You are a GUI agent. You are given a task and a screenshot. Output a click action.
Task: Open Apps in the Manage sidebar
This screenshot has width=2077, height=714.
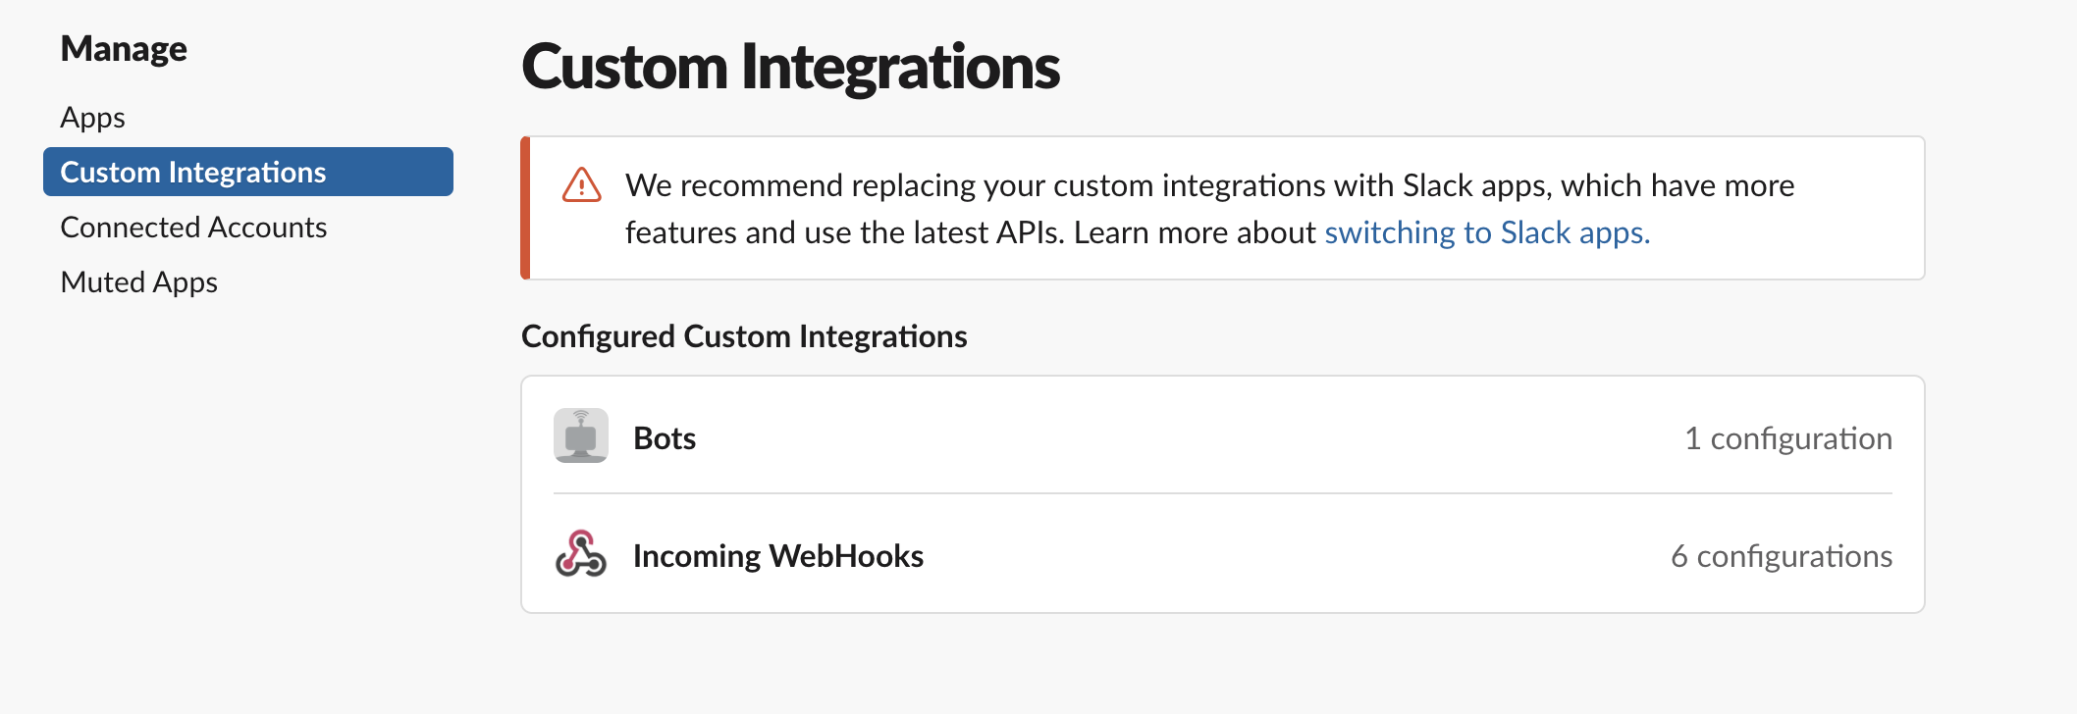point(92,118)
